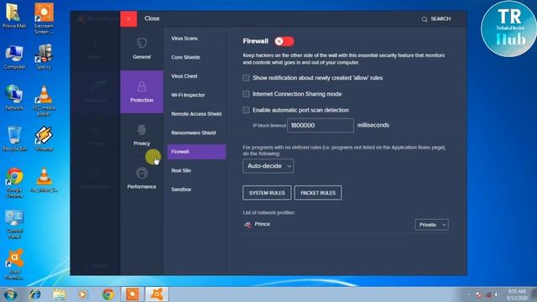Click the PACKET RULES button

coord(318,193)
